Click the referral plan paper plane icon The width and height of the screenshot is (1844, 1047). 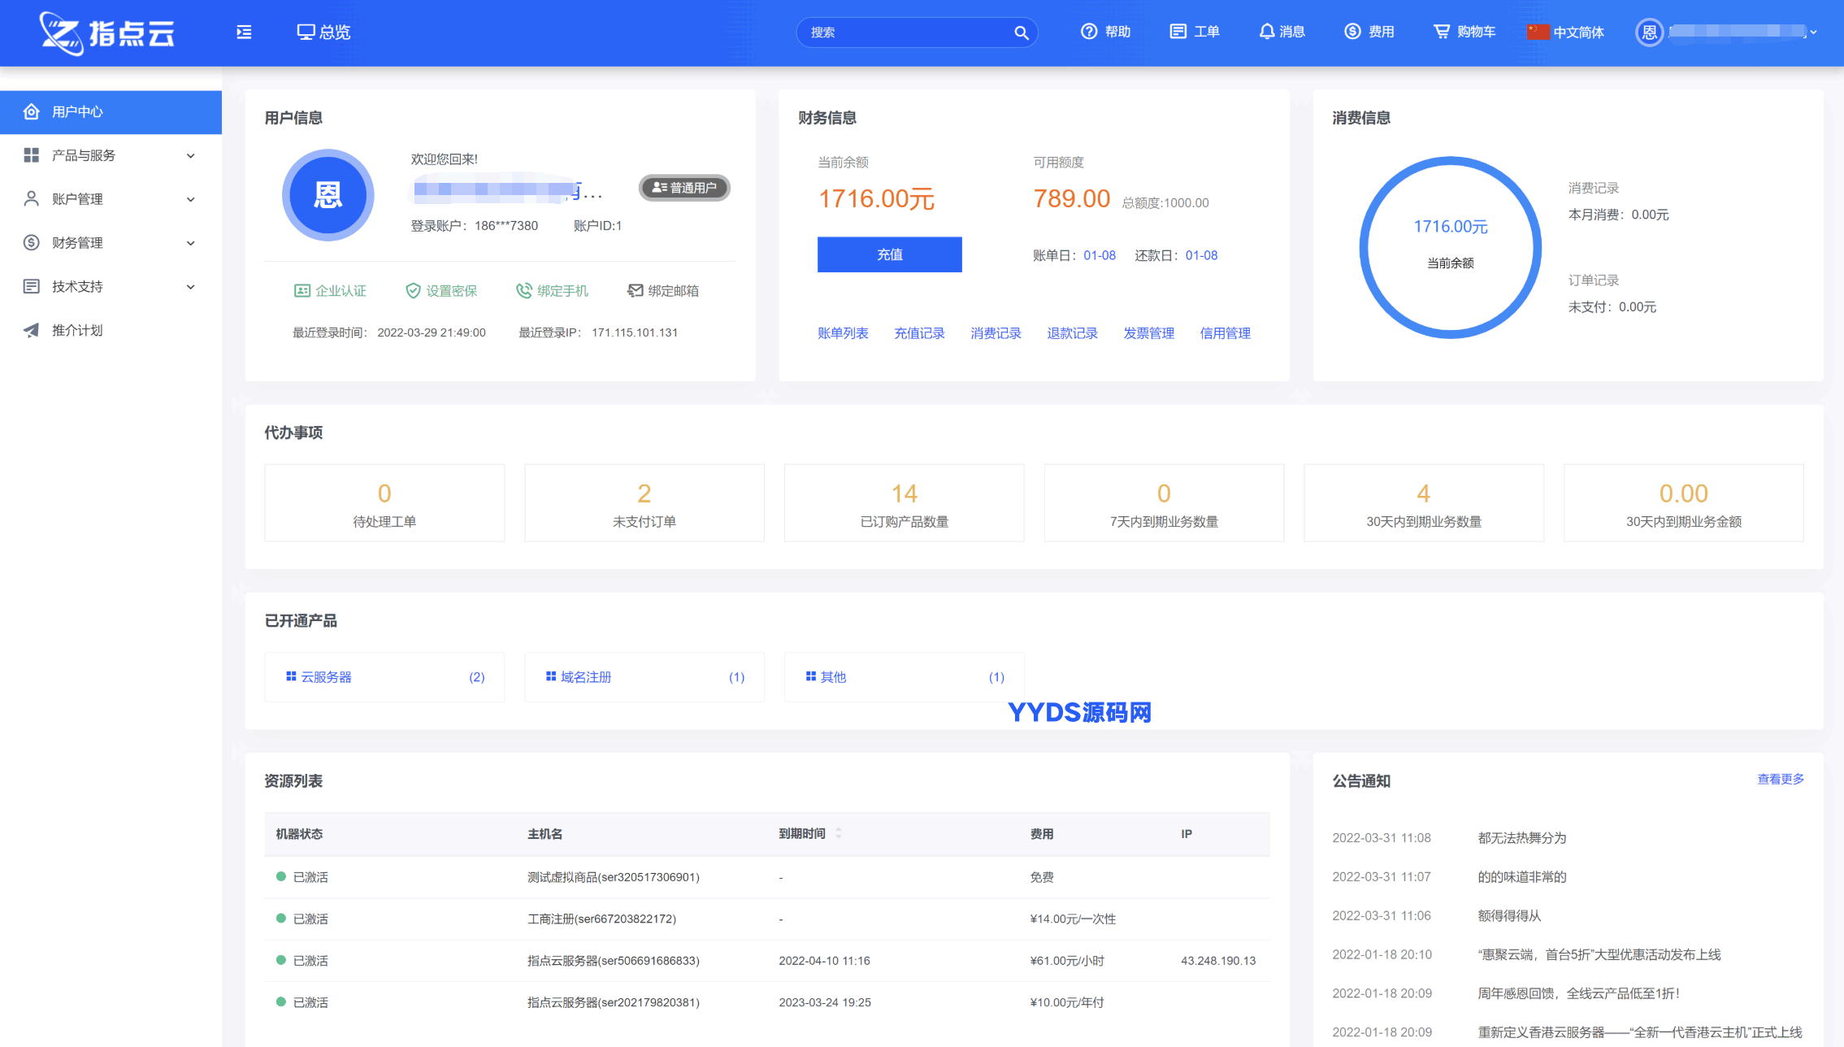pyautogui.click(x=31, y=330)
